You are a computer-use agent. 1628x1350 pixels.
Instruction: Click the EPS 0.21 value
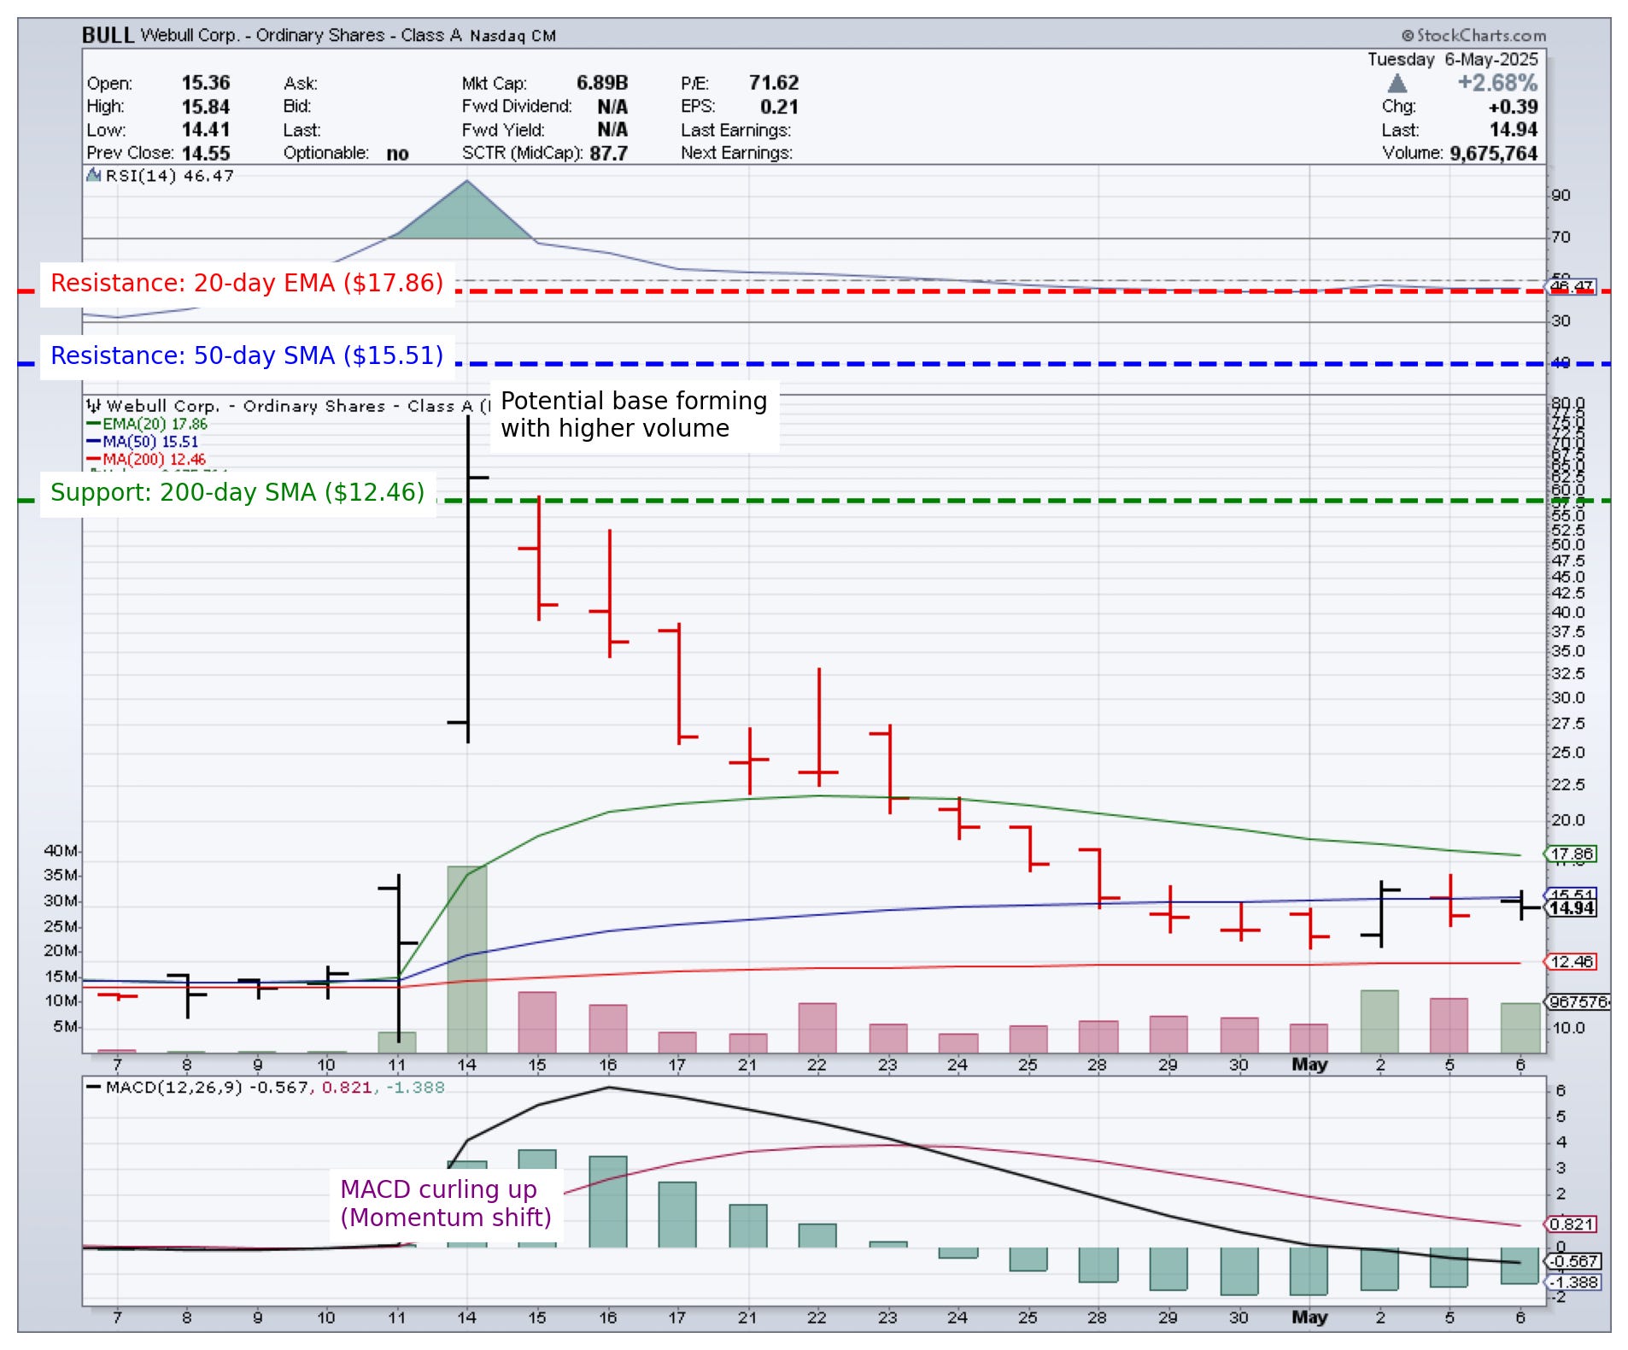(x=779, y=107)
